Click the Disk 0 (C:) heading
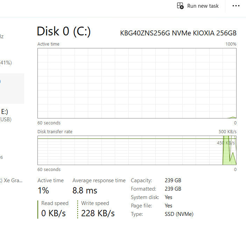 point(64,32)
